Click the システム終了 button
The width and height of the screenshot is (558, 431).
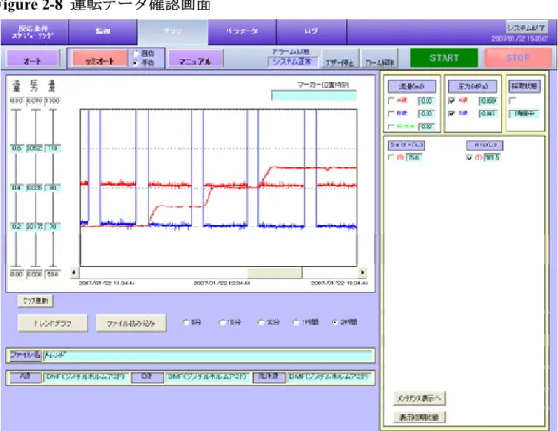tap(527, 28)
